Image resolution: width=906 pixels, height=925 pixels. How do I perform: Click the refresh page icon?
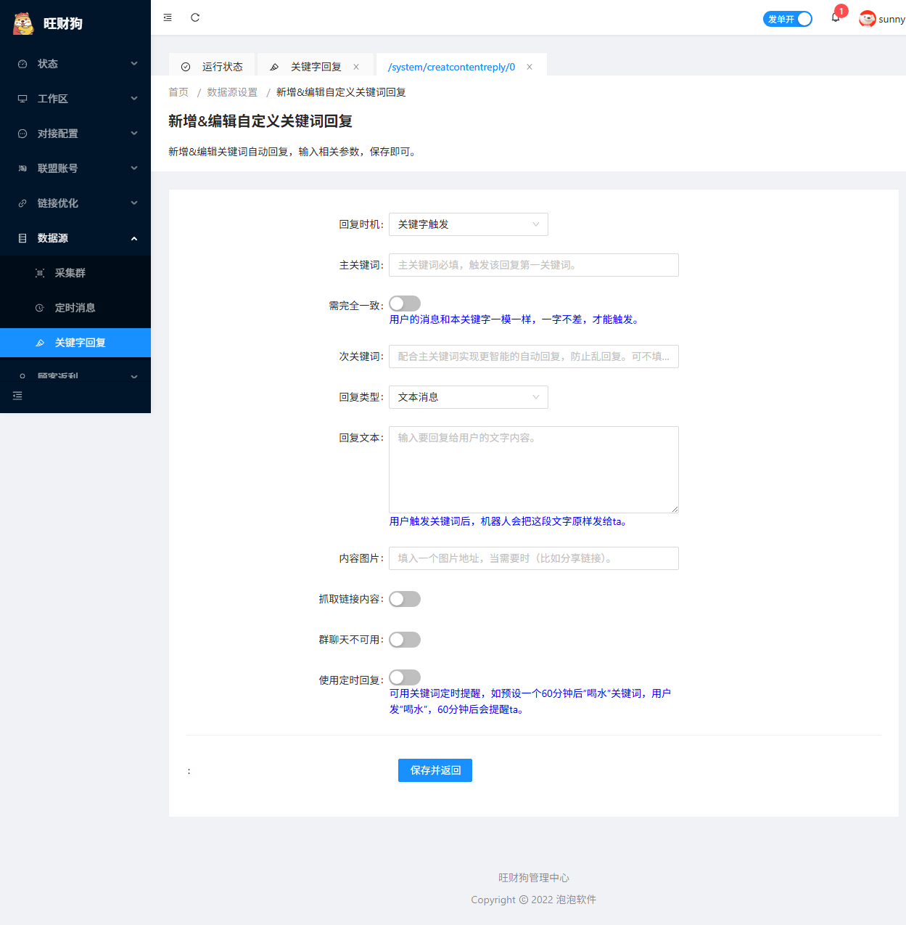(195, 17)
